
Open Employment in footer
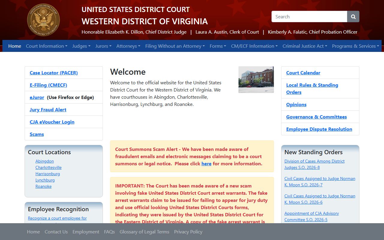click(86, 232)
